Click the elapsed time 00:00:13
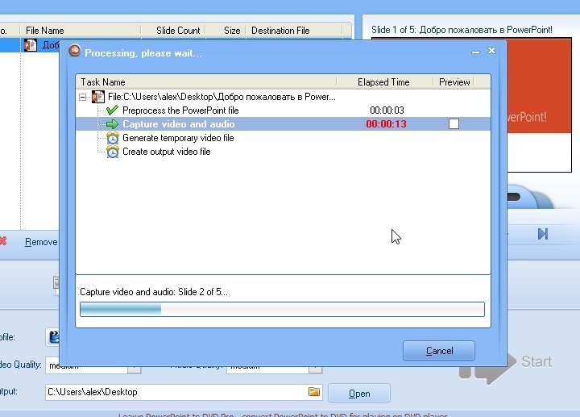The width and height of the screenshot is (580, 417). point(386,124)
